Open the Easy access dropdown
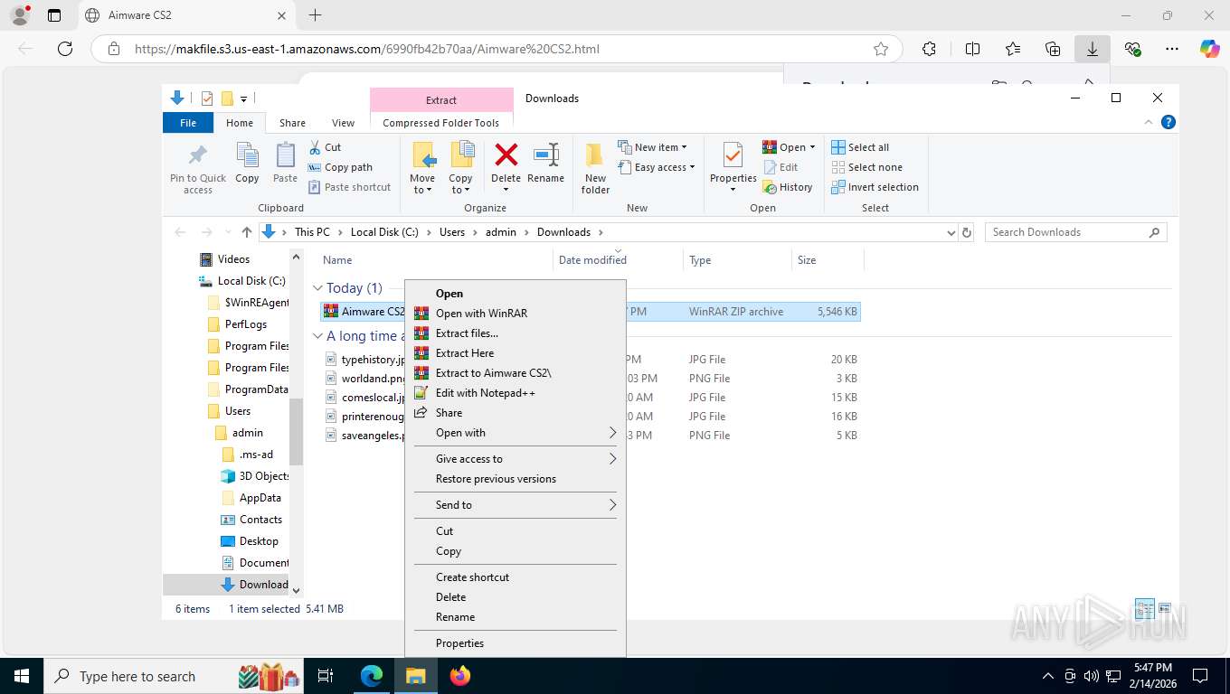The width and height of the screenshot is (1230, 694). tap(657, 167)
